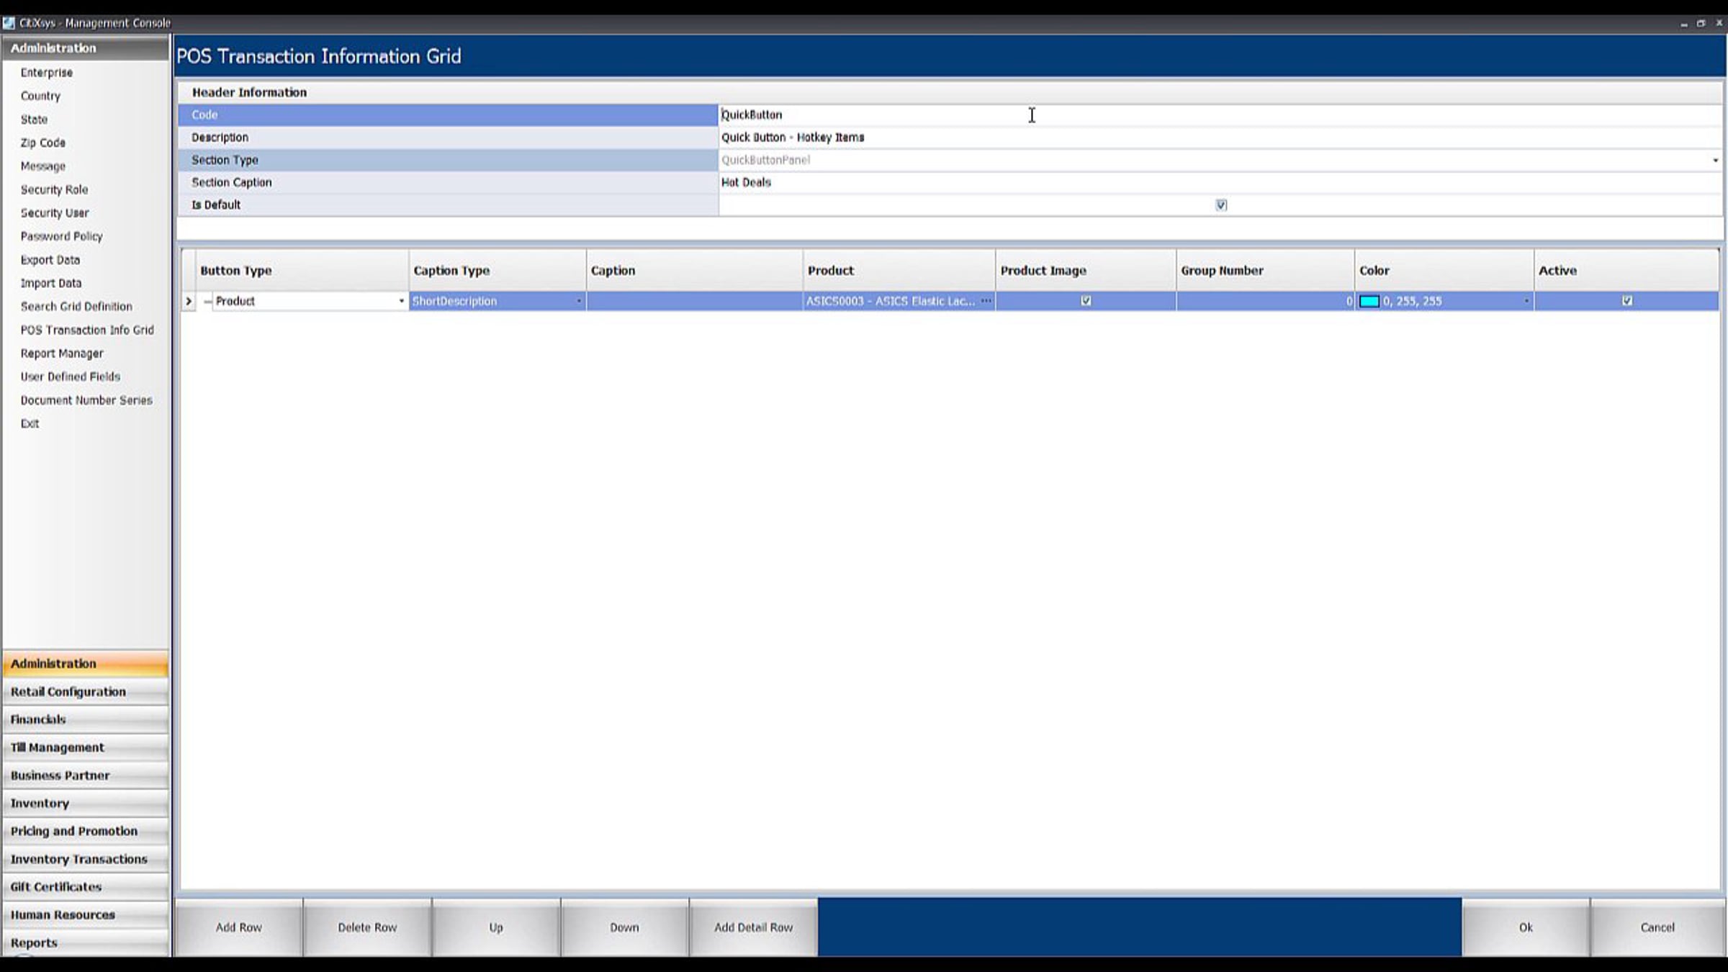Open the Section Type dropdown

pos(1715,160)
